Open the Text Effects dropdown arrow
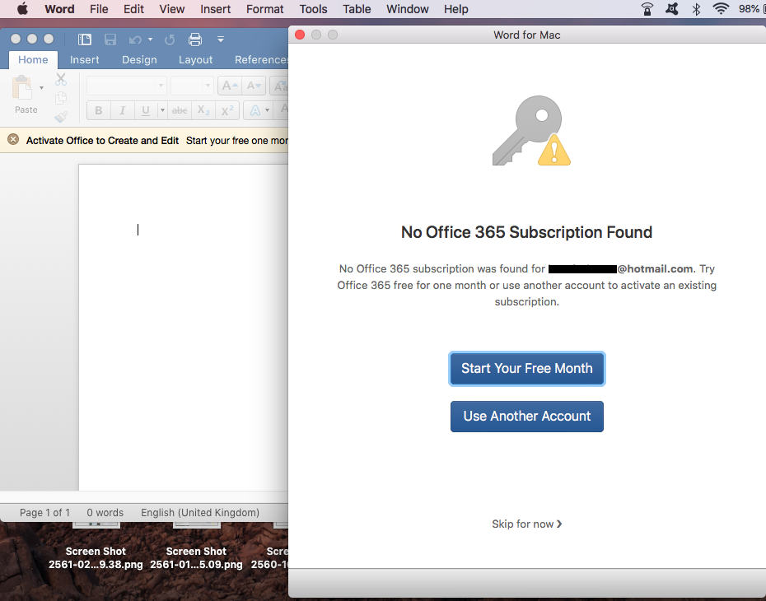Screen dimensions: 766x601 coord(267,110)
